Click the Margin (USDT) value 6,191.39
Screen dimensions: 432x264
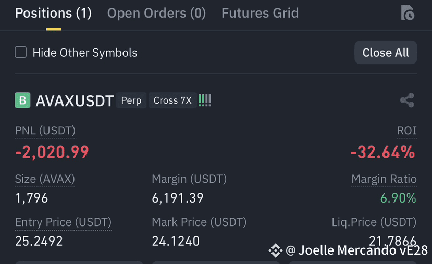(x=178, y=198)
